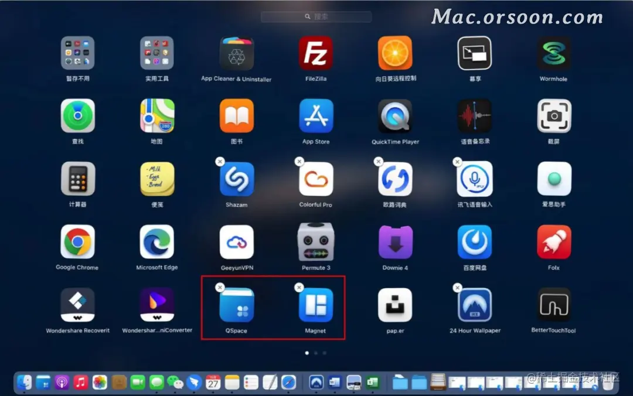Open the Folx downloader app
Screen dimensions: 633x396
click(553, 242)
